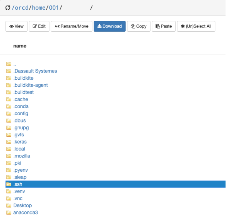Image resolution: width=226 pixels, height=217 pixels.
Task: Click the folder icon in the .ssh row
Action: click(9, 184)
